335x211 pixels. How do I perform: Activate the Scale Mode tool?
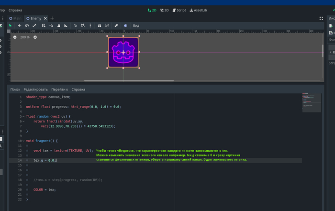(x=35, y=25)
